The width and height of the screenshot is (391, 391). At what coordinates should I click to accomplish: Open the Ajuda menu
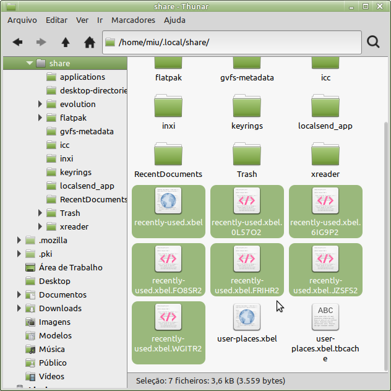(x=174, y=20)
